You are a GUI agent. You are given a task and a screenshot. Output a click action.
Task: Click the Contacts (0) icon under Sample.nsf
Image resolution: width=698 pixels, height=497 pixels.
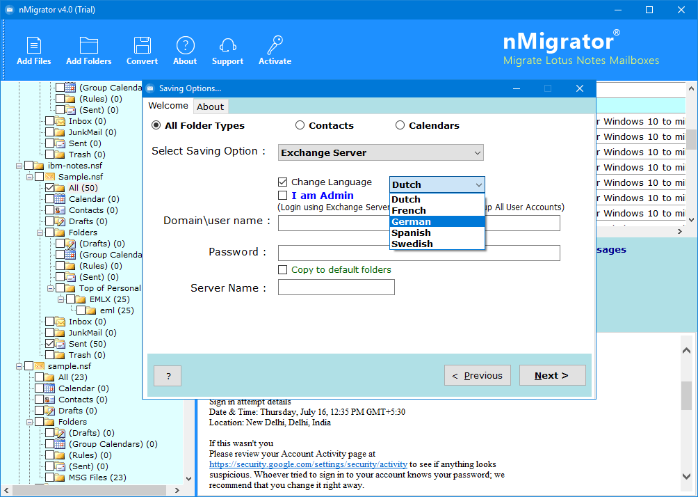[x=60, y=210]
